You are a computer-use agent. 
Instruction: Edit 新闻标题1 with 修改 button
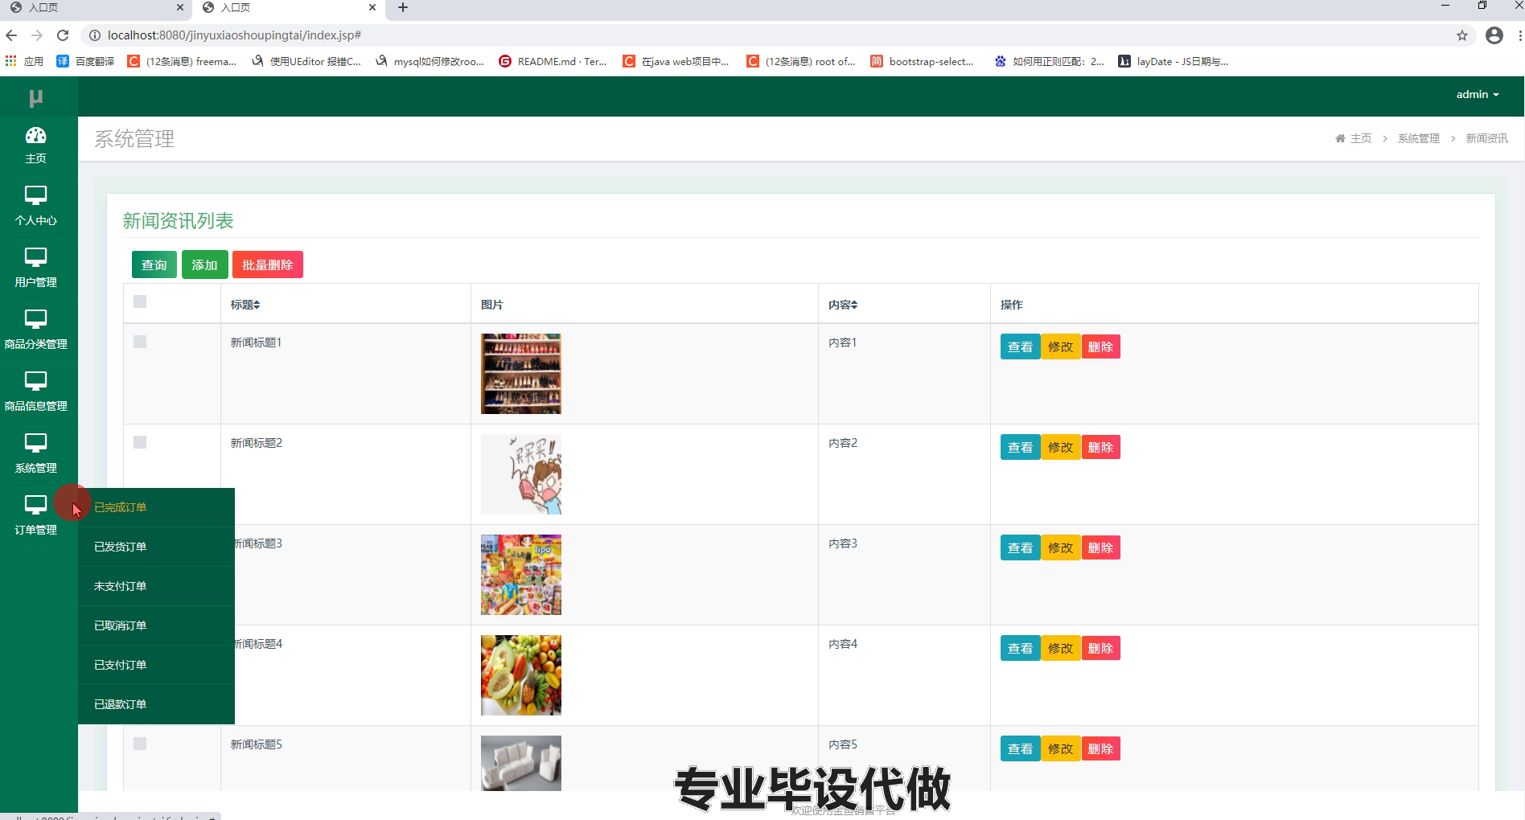tap(1060, 346)
